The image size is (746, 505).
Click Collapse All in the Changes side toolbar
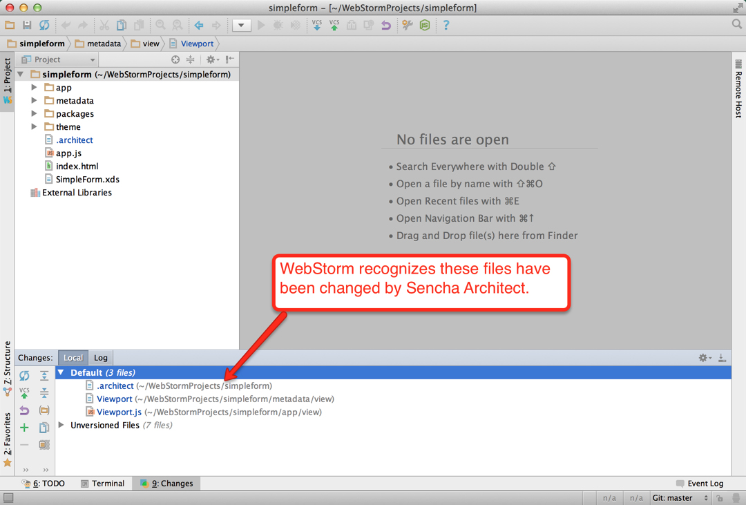[x=44, y=393]
